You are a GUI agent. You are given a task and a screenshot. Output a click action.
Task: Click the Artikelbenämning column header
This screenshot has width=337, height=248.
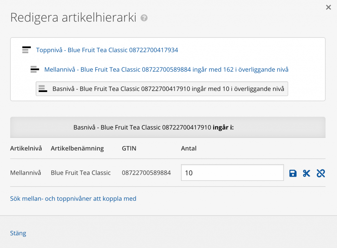77,148
